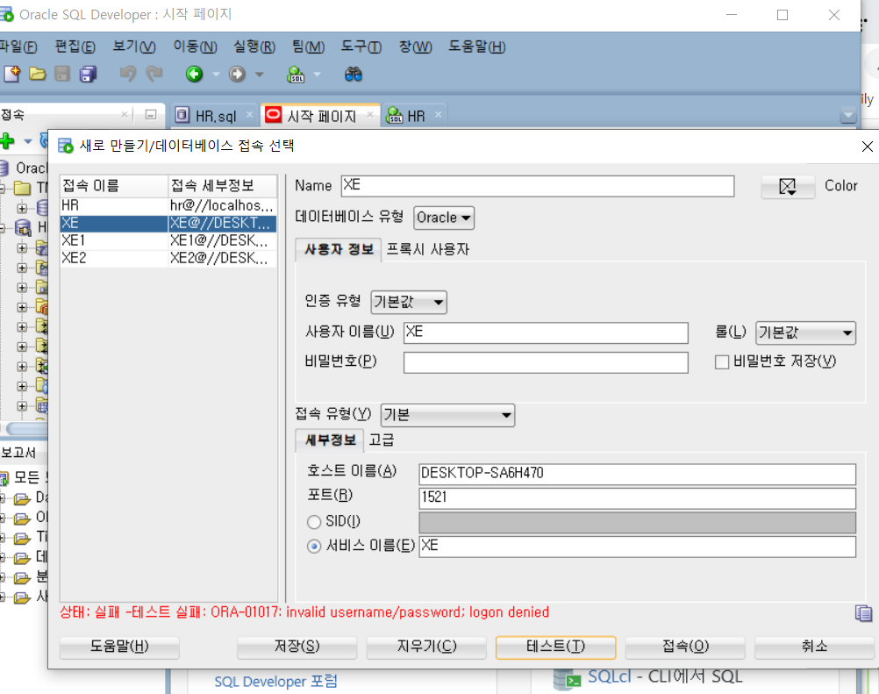This screenshot has height=694, width=879.
Task: Click the Save disk toolbar icon
Action: (x=62, y=74)
